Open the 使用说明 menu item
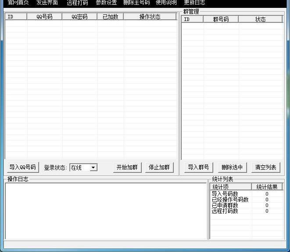 coord(166,3)
